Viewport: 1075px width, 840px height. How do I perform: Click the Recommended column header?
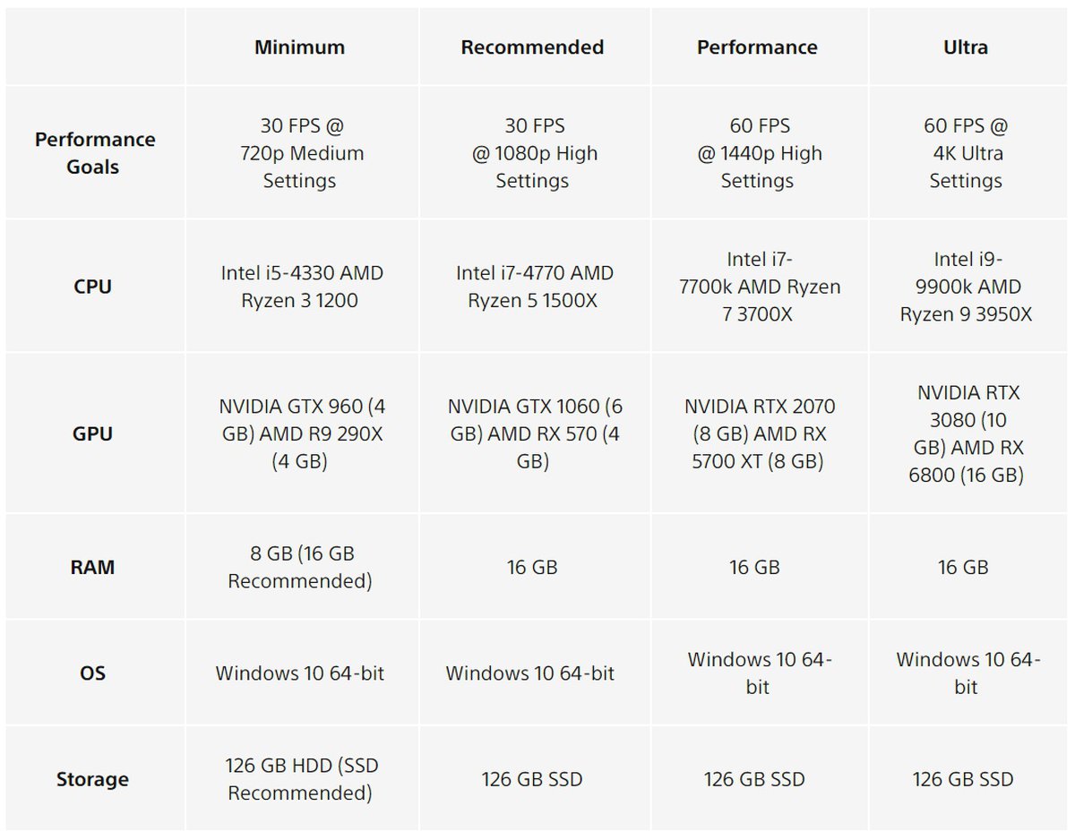[x=532, y=47]
